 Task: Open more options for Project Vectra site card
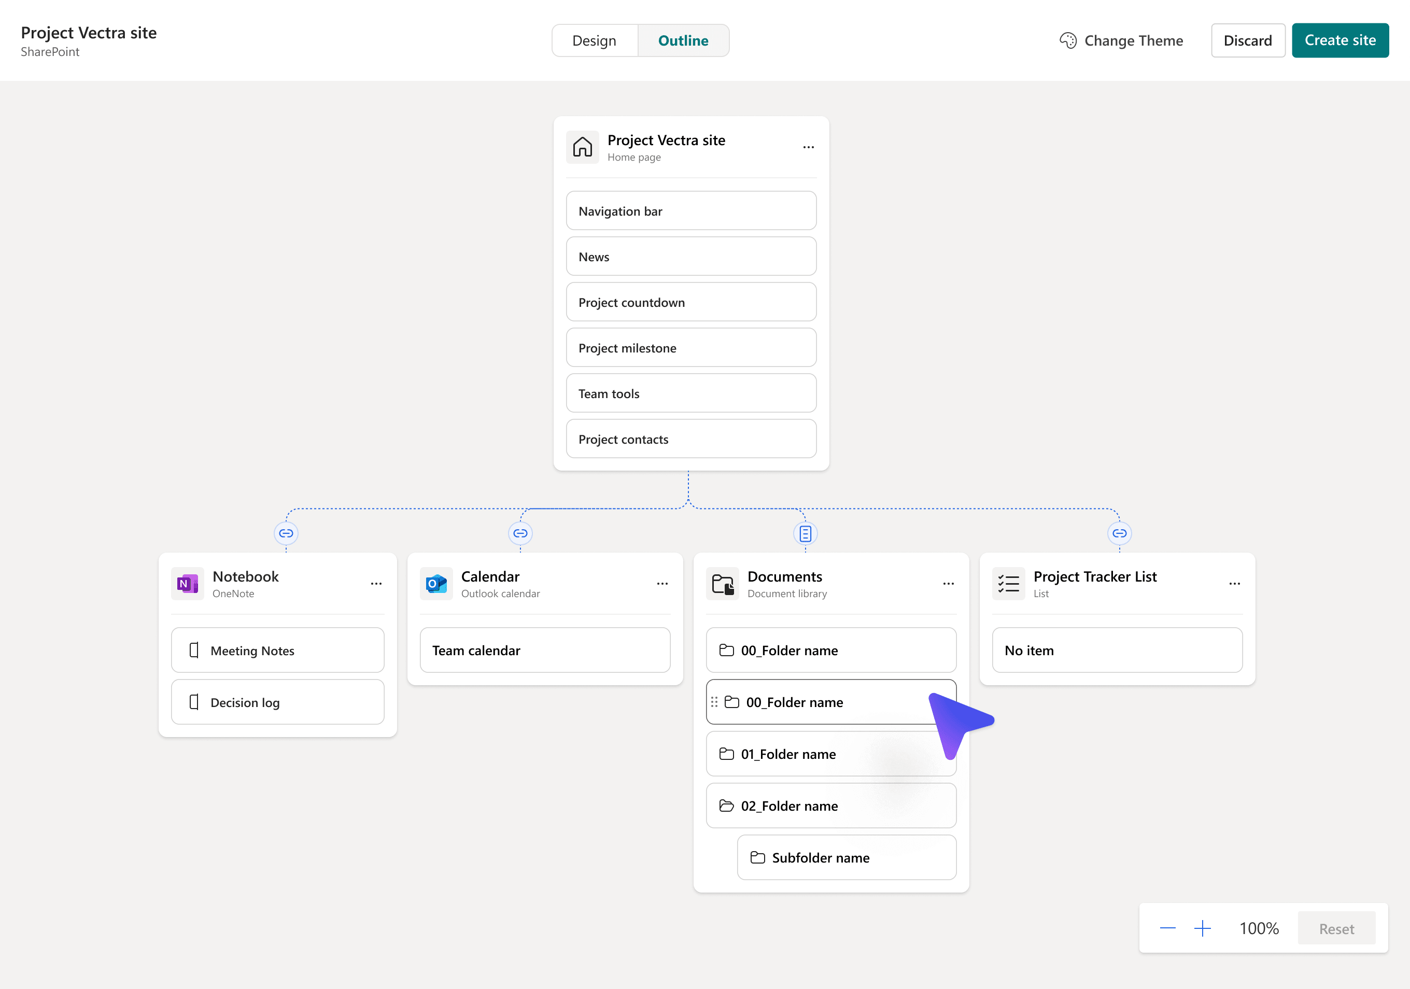click(808, 147)
